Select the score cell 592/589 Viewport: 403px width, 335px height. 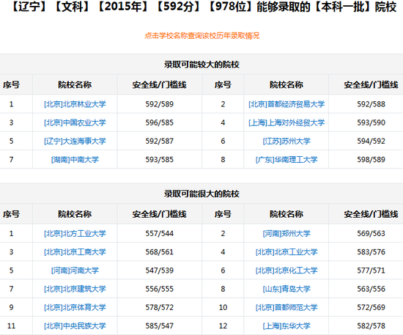(x=159, y=104)
